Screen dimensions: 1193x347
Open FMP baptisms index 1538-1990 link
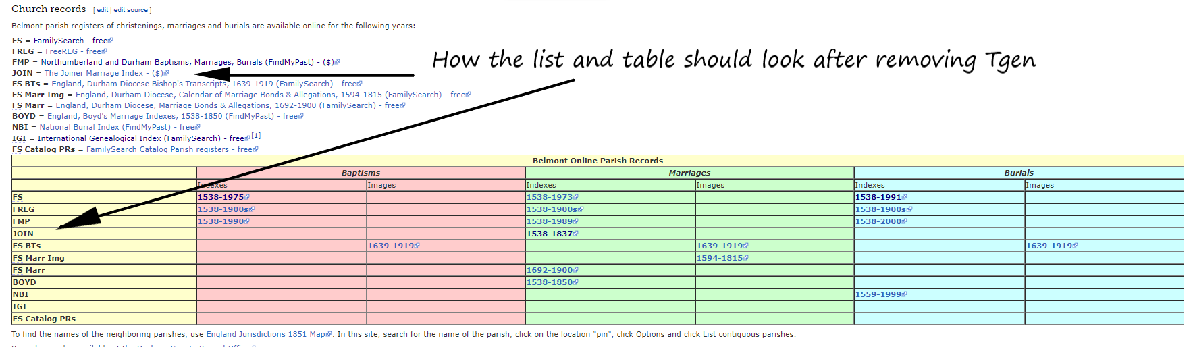[221, 221]
